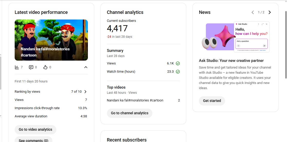The image size is (287, 142).
Task: Open the Nandani ka fal video thumbnail
Action: 51,40
